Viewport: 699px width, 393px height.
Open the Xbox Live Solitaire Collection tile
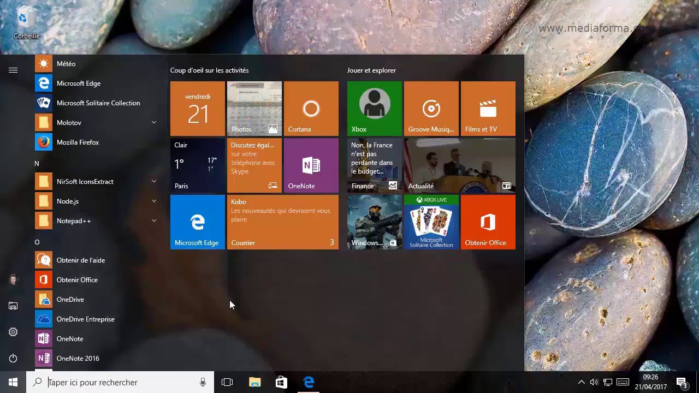point(431,222)
